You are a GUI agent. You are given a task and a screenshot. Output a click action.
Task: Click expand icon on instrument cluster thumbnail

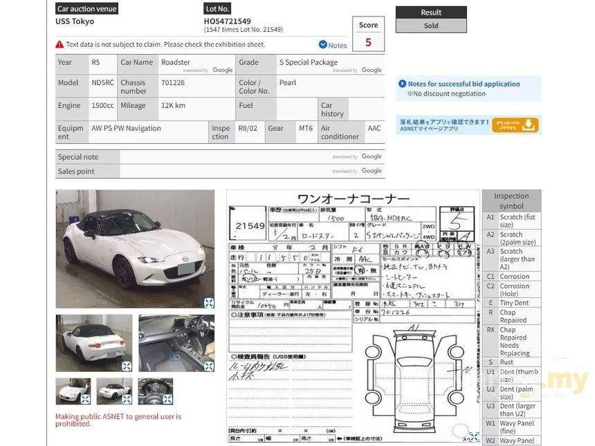tap(167, 399)
